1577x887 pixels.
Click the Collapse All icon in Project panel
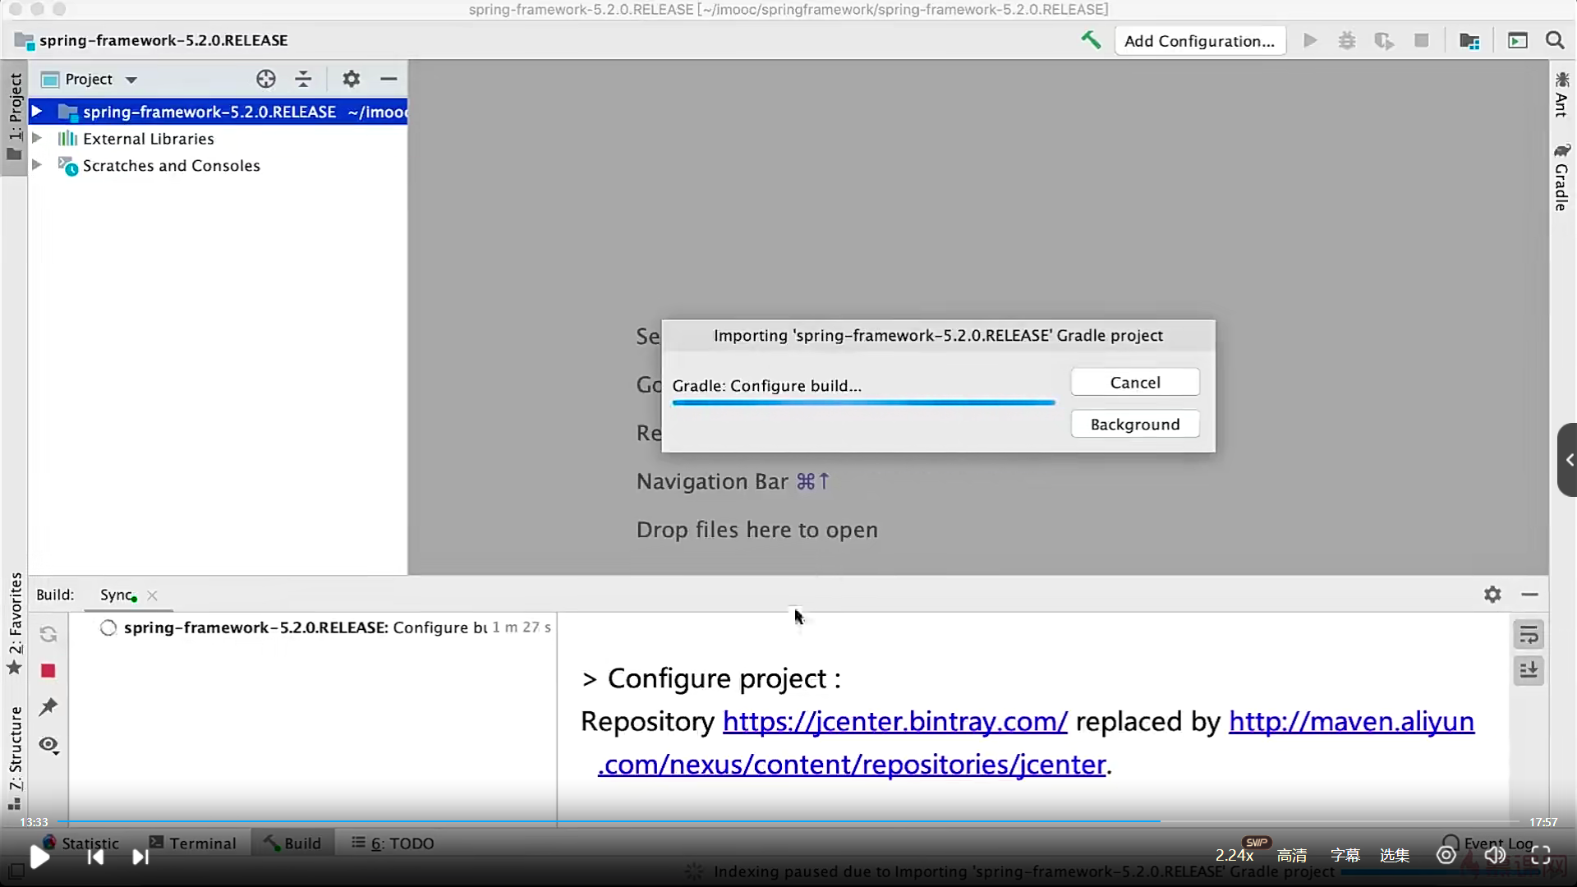[x=303, y=79]
